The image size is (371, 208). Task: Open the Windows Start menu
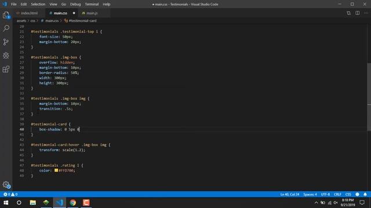6,203
